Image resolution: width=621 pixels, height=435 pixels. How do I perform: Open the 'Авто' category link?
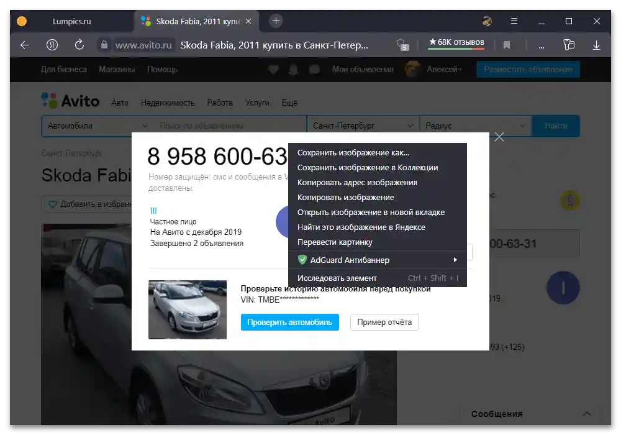point(120,103)
